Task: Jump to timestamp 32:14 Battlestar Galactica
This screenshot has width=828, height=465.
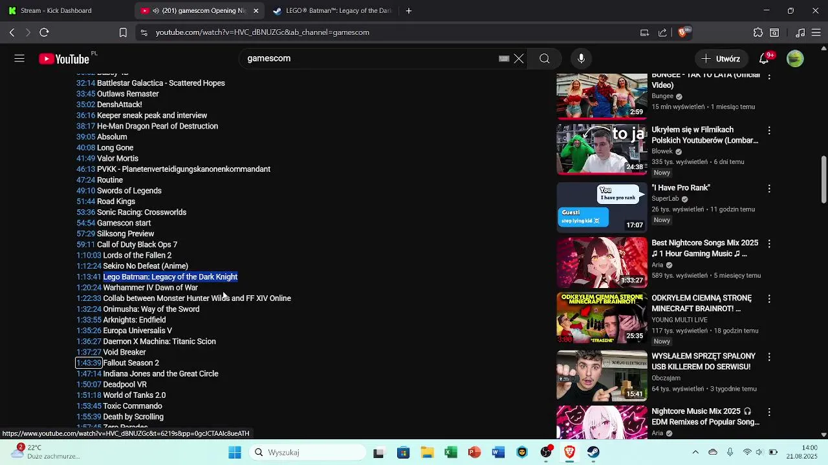Action: (x=85, y=83)
